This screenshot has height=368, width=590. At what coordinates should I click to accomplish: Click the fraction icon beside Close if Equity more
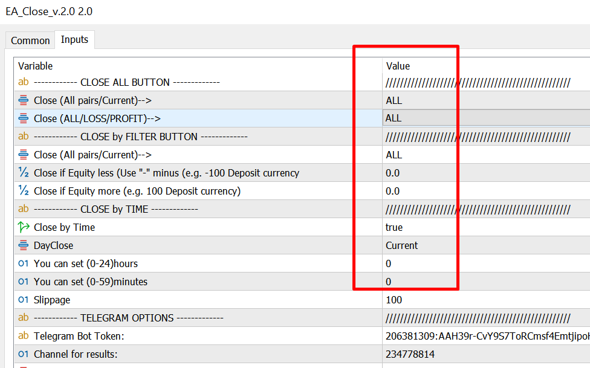pos(24,190)
